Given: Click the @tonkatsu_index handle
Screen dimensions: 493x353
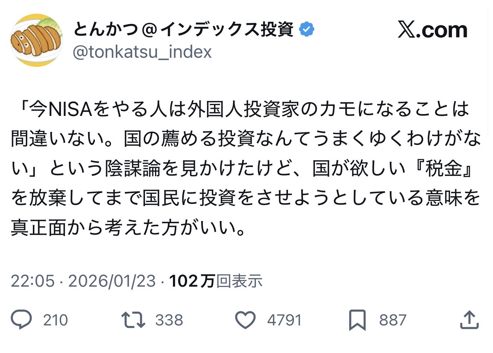Looking at the screenshot, I should pyautogui.click(x=142, y=52).
